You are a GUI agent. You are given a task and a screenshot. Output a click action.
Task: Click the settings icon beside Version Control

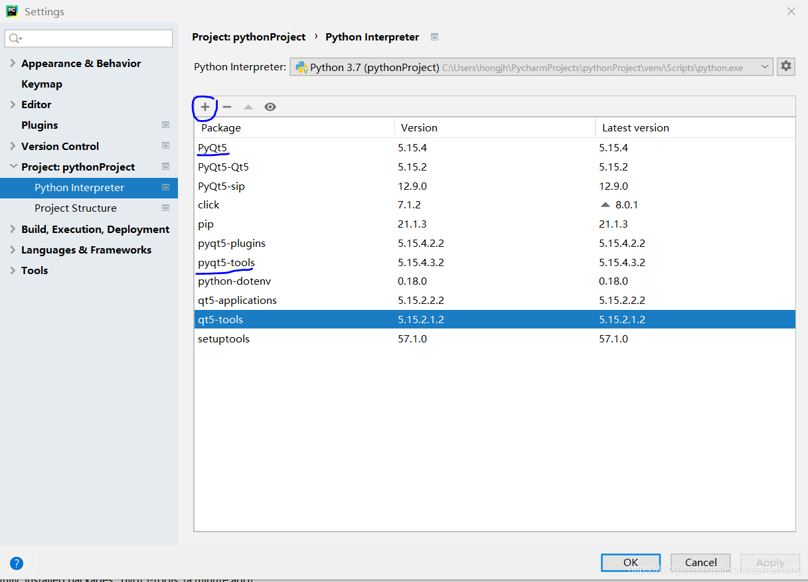165,145
